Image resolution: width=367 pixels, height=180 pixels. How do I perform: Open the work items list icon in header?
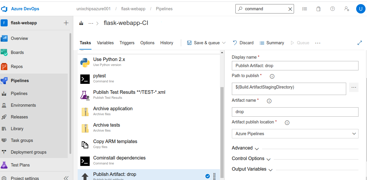coord(305,9)
